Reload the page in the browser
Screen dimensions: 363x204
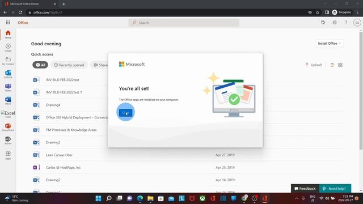point(20,12)
